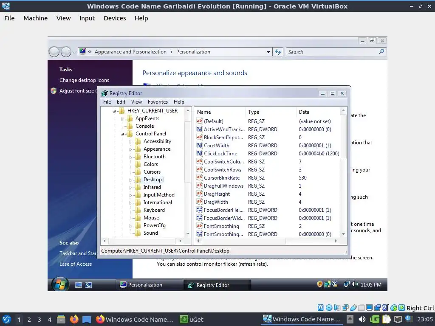Viewport: 435px width, 326px height.
Task: Expand the PowerCfg key
Action: [x=130, y=226]
